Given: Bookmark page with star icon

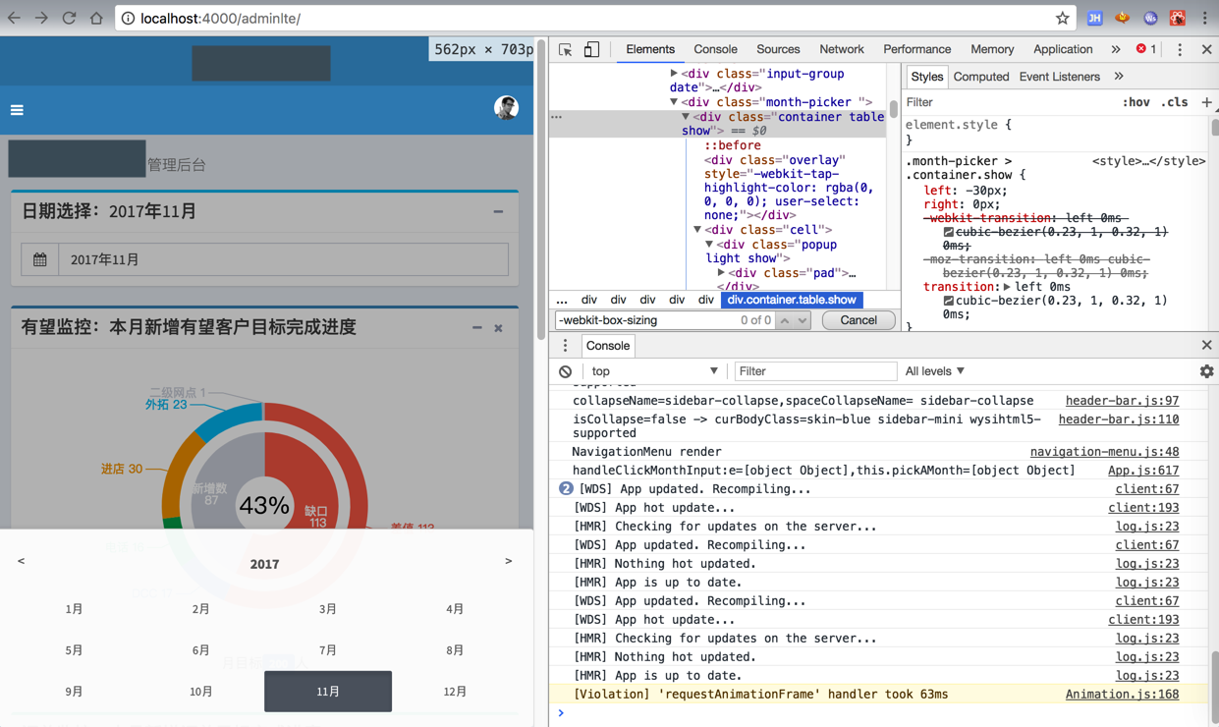Looking at the screenshot, I should [x=1062, y=18].
